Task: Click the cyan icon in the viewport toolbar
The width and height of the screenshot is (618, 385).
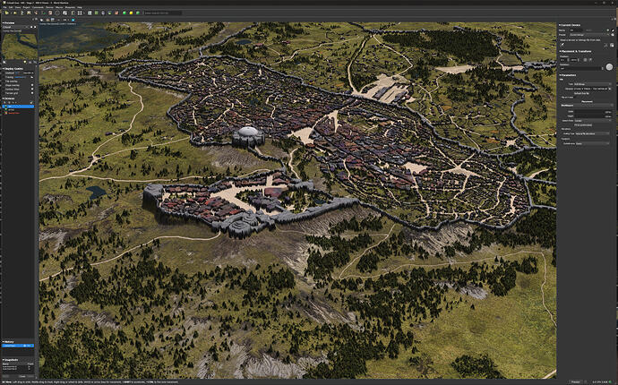Action: [x=73, y=20]
